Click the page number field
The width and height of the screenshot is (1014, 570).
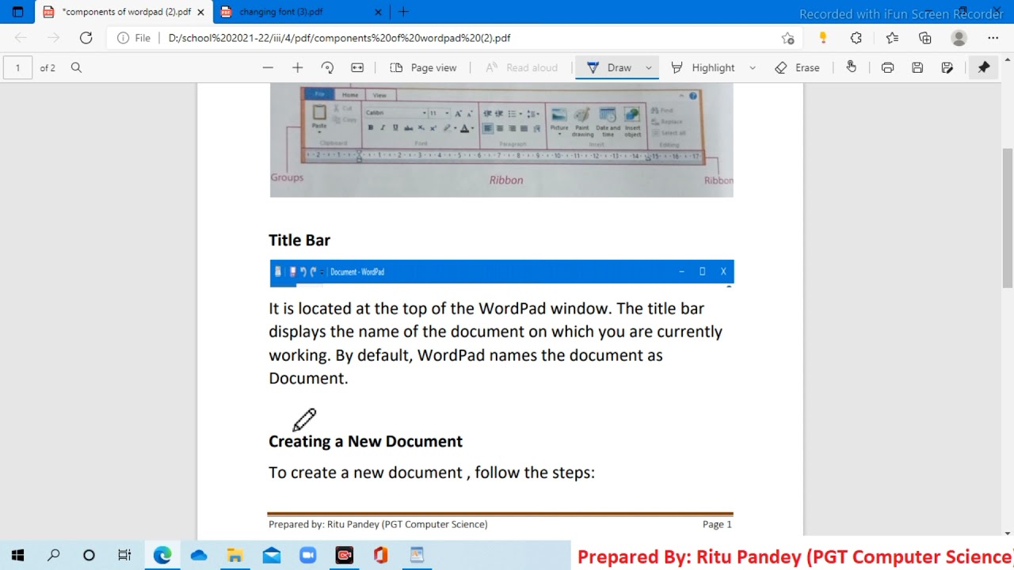[17, 67]
